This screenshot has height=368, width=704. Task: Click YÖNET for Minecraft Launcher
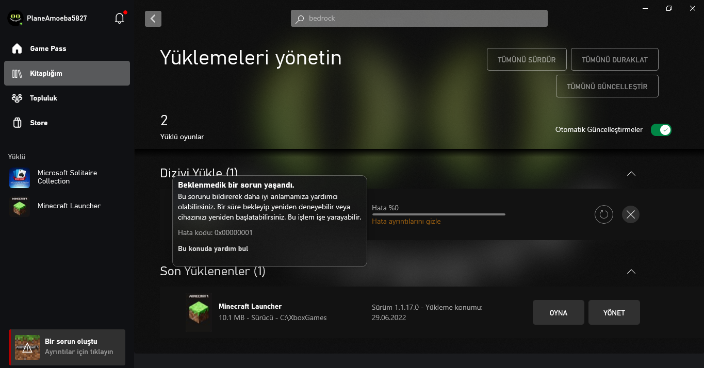614,312
